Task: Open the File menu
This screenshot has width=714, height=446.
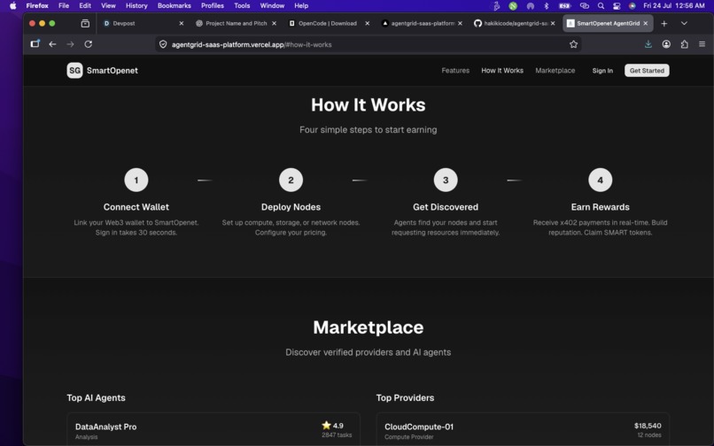Action: click(64, 6)
